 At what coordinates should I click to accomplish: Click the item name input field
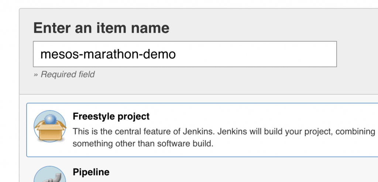click(185, 54)
